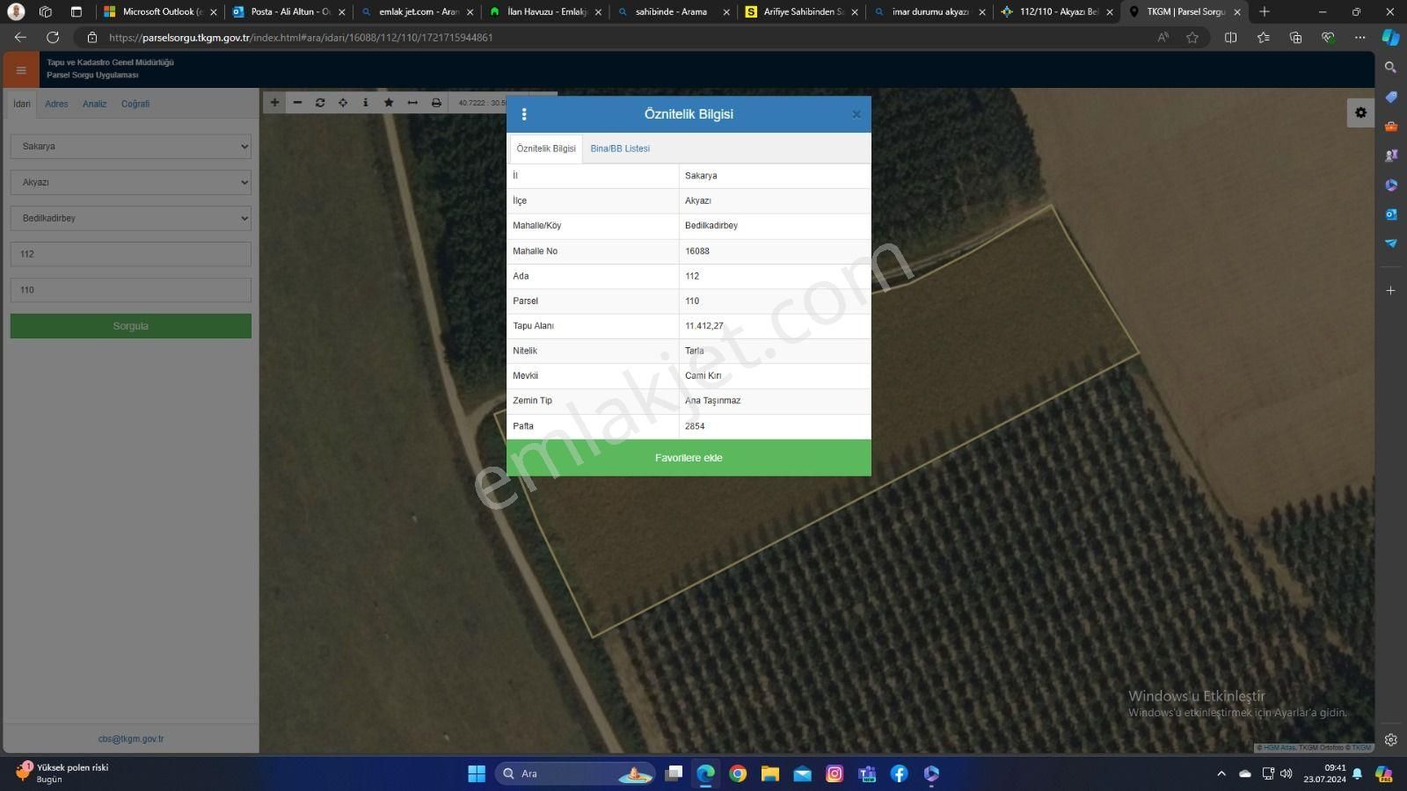1407x791 pixels.
Task: Select the info query tool icon
Action: [x=366, y=103]
